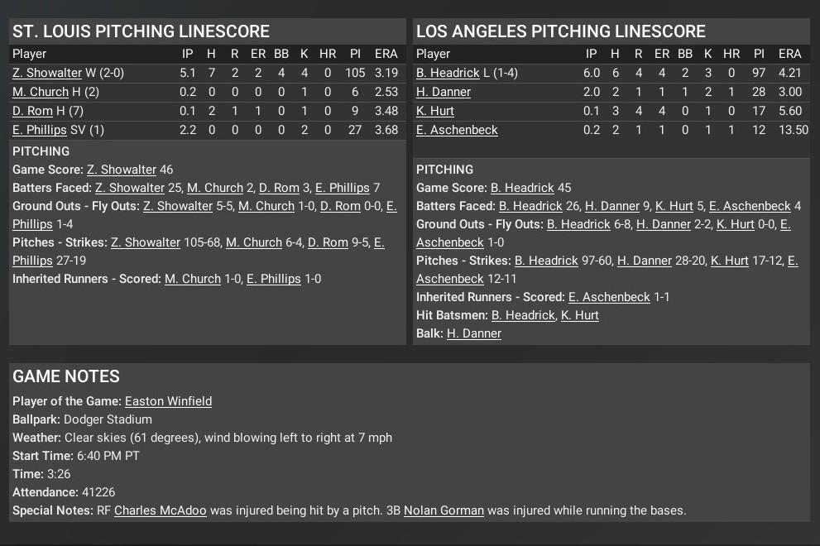Open Z. Showalter in St. Louis linescore table

click(47, 73)
